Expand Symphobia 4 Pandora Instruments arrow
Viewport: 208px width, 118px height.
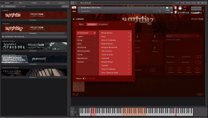point(66,51)
